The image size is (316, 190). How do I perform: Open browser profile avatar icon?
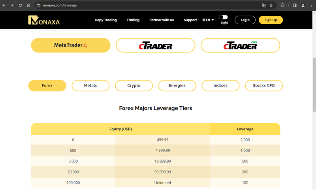coord(303,6)
